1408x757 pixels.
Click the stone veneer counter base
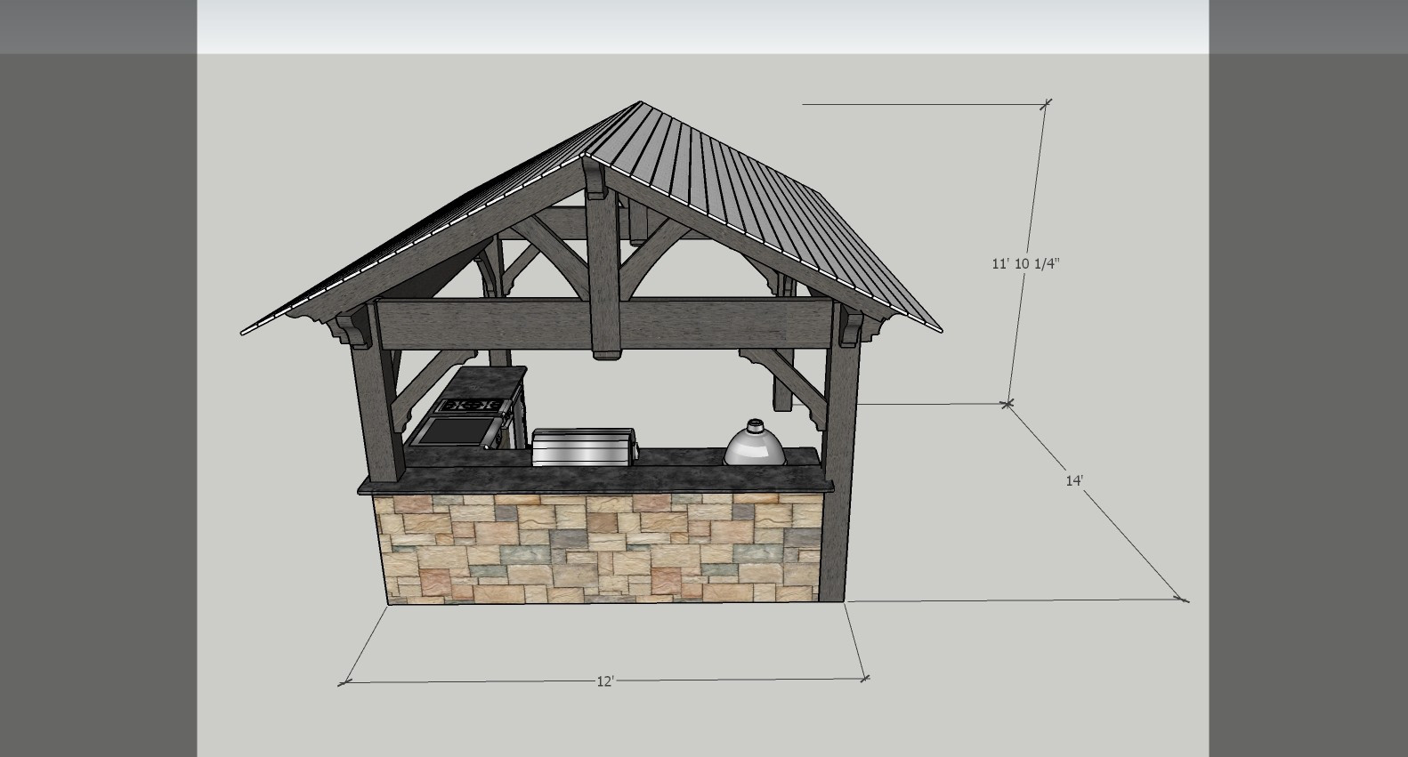[x=599, y=550]
